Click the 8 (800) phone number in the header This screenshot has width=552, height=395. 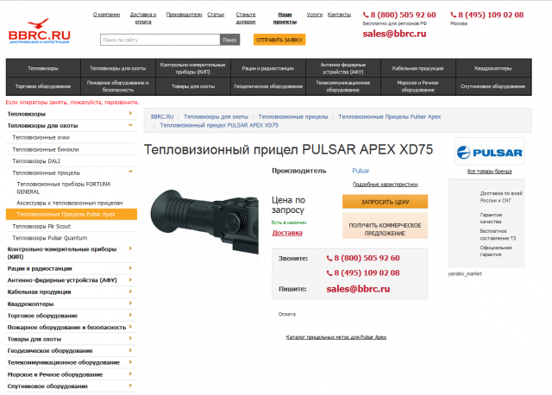click(x=399, y=15)
